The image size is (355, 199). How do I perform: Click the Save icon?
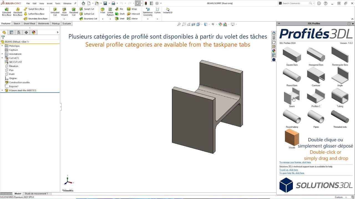105,3
